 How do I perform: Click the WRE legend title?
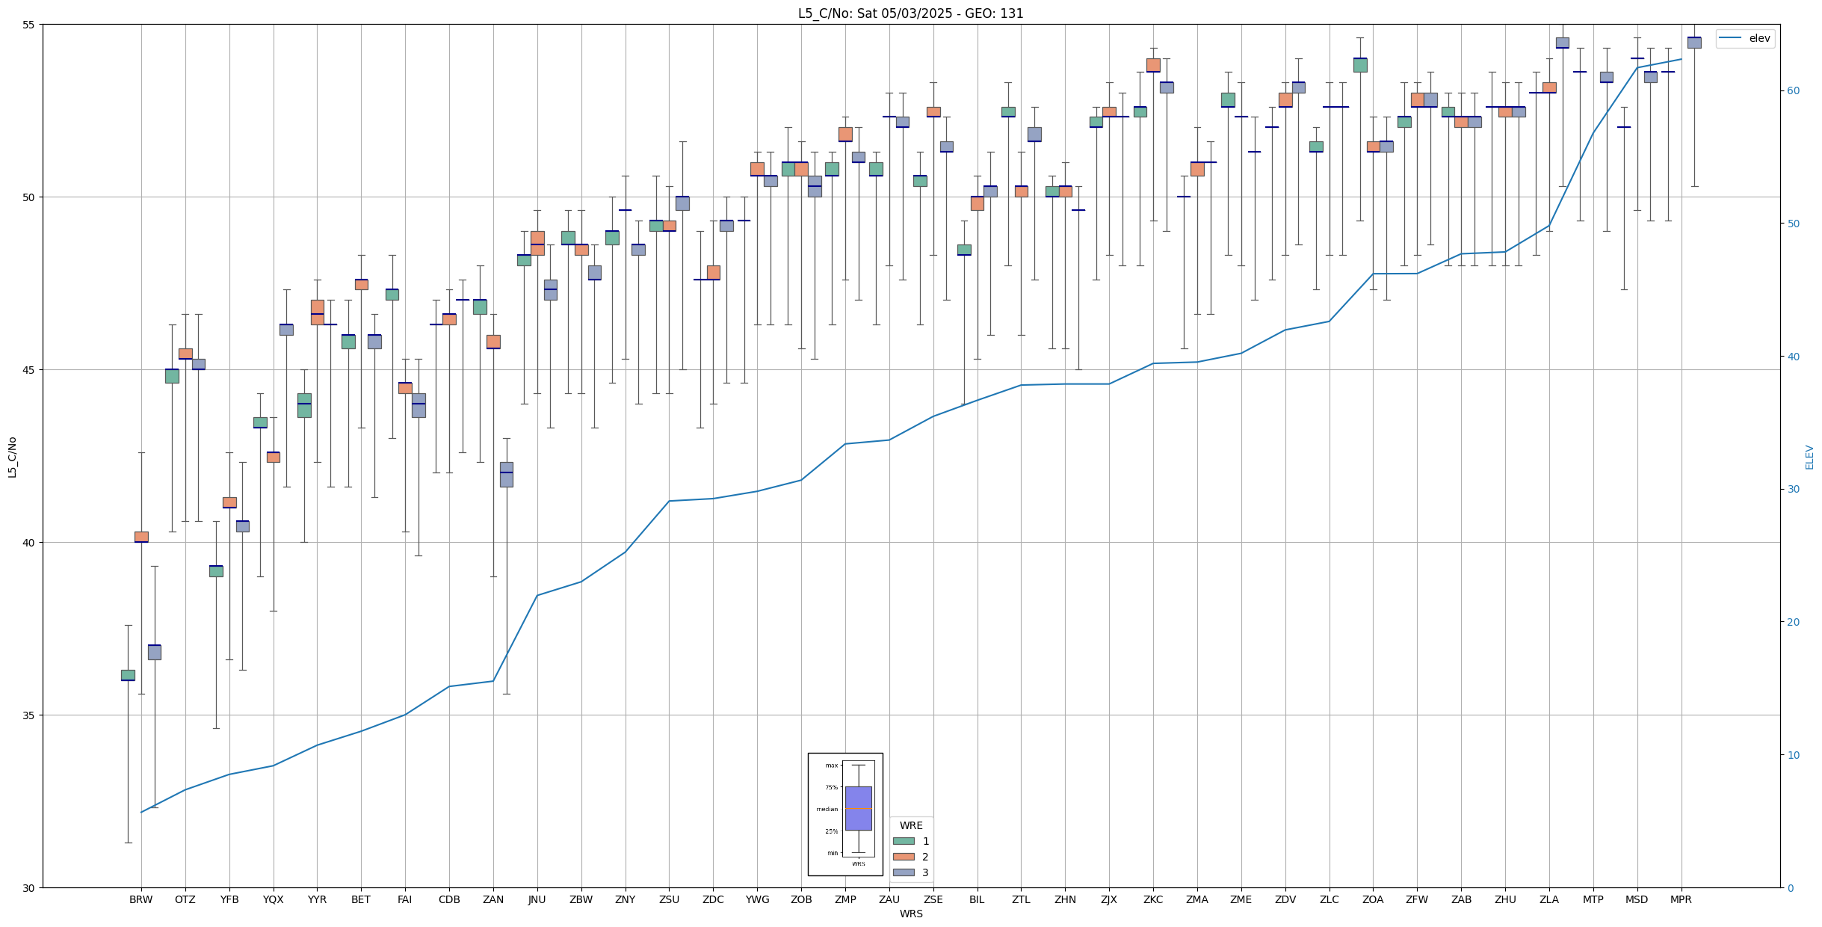(x=910, y=825)
